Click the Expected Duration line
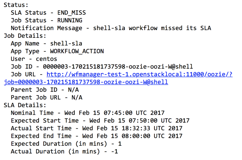 coord(66,144)
